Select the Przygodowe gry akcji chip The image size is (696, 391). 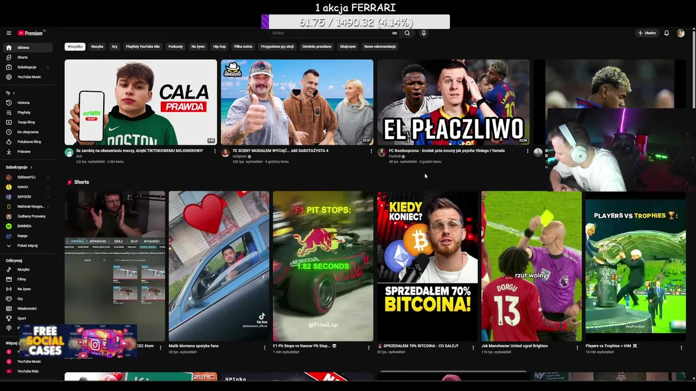click(277, 47)
